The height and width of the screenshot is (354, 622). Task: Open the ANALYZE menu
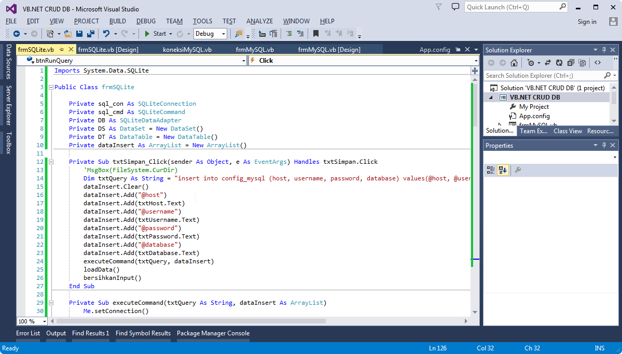260,21
